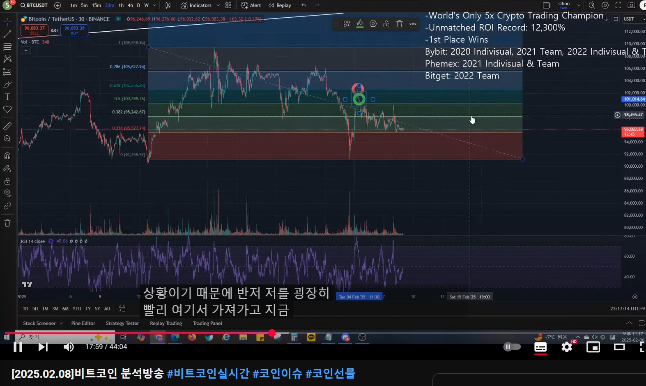Toggle magnet mode

7,156
